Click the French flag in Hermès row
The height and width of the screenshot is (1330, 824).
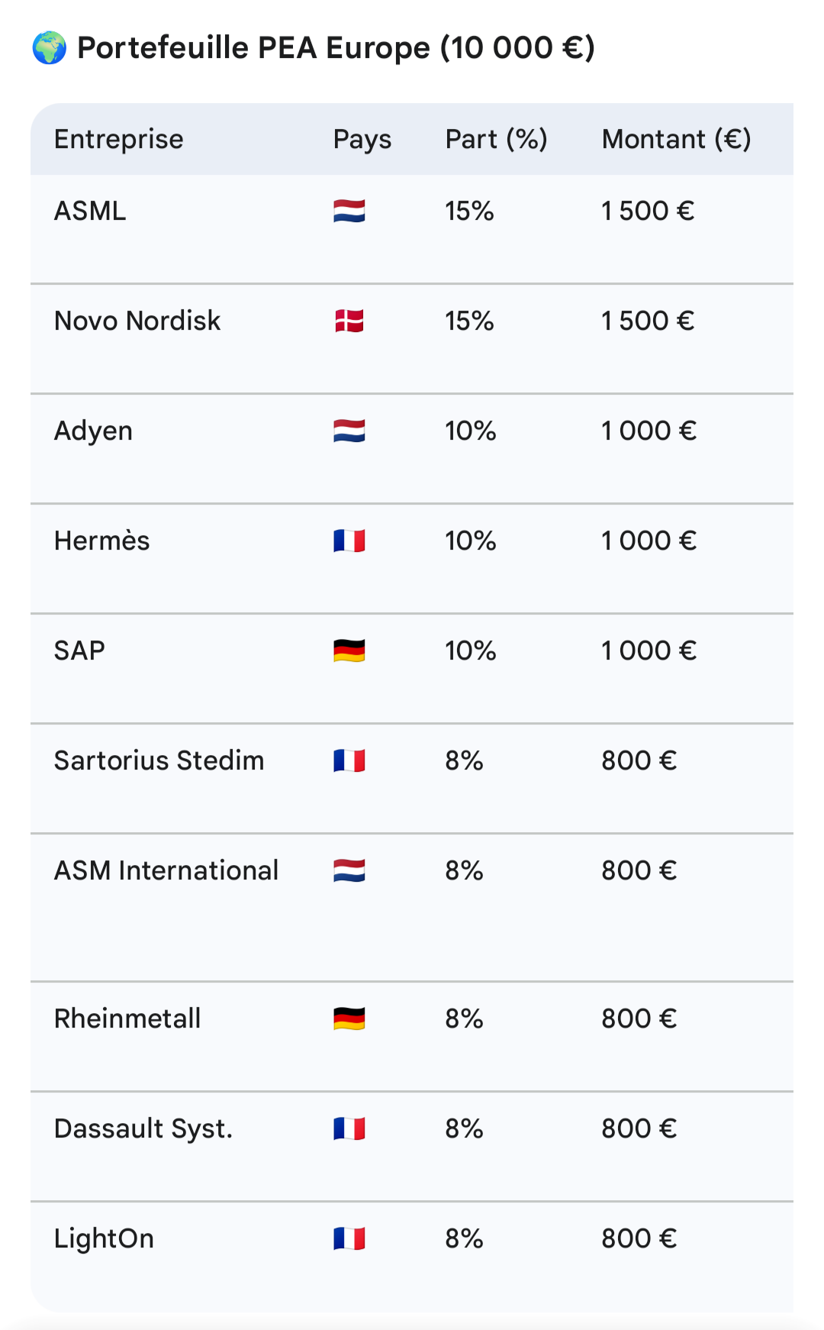tap(349, 541)
